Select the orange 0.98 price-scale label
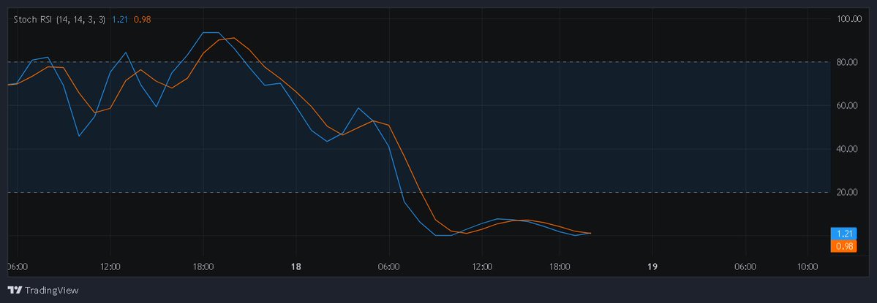 pyautogui.click(x=843, y=246)
